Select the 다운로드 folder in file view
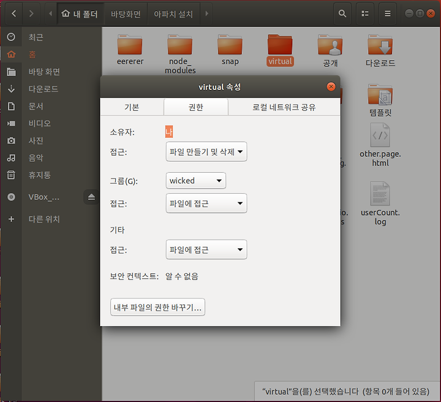Screen dimensions: 441x402 click(x=380, y=51)
